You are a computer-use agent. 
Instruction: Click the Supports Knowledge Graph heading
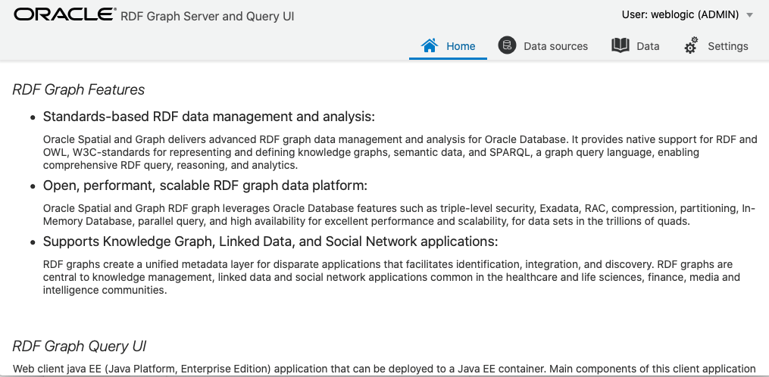pyautogui.click(x=270, y=241)
